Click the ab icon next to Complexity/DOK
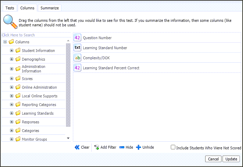 point(77,58)
